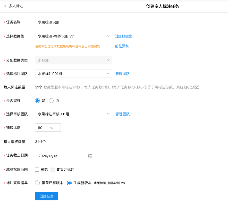This screenshot has width=228, height=204.
Task: Click the 创建任务 button
Action: (47, 196)
